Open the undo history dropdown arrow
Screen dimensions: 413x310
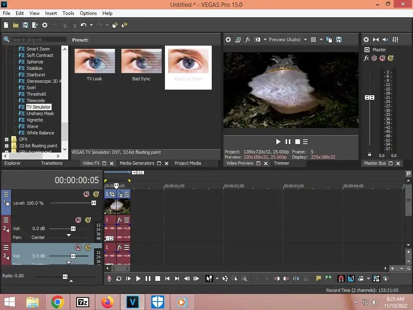tap(91, 25)
